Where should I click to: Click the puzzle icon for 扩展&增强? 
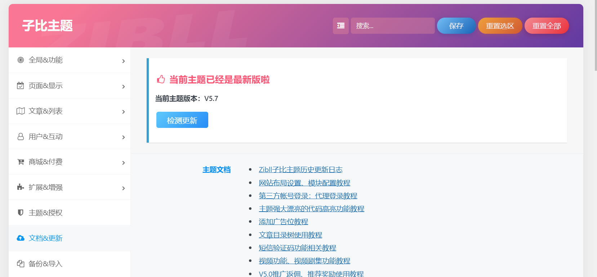tap(21, 187)
